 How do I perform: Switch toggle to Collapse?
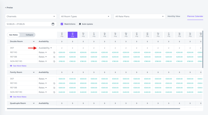pos(29,35)
